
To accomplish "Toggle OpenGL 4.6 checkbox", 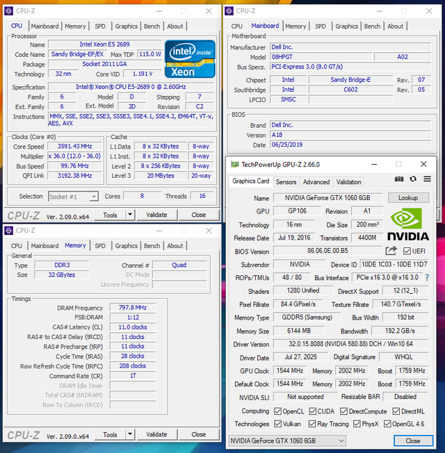I will [x=387, y=424].
